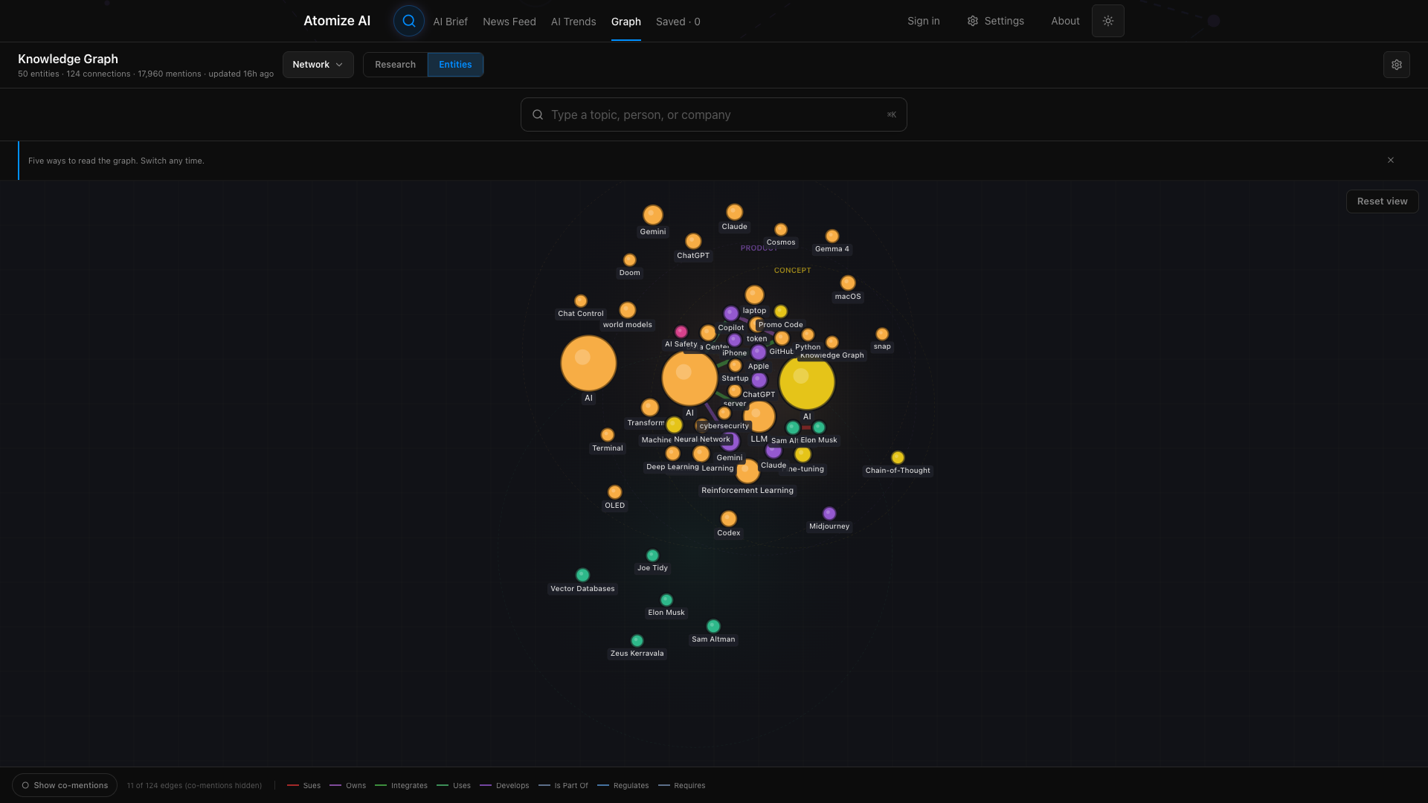
Task: Click the macOS node
Action: click(848, 283)
